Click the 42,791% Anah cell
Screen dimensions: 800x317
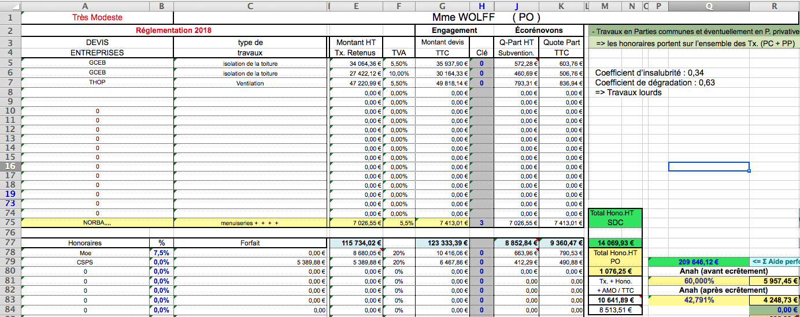click(x=698, y=300)
